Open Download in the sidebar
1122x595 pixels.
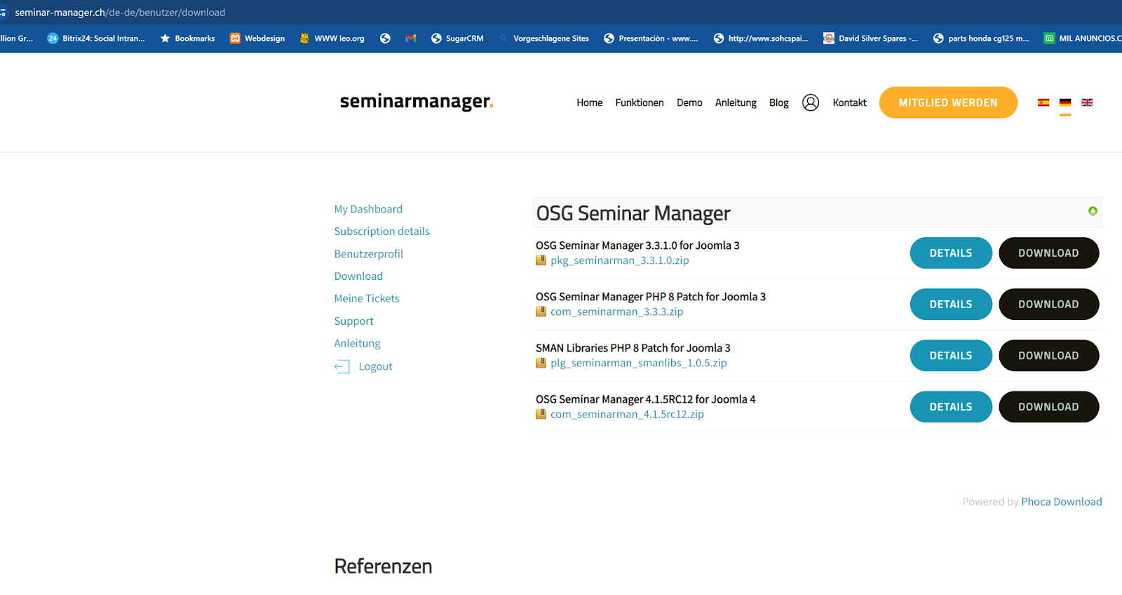pyautogui.click(x=358, y=276)
